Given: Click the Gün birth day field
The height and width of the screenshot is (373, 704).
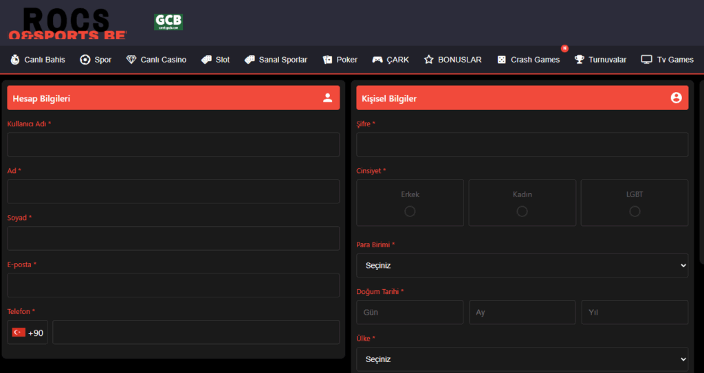Looking at the screenshot, I should coord(410,313).
